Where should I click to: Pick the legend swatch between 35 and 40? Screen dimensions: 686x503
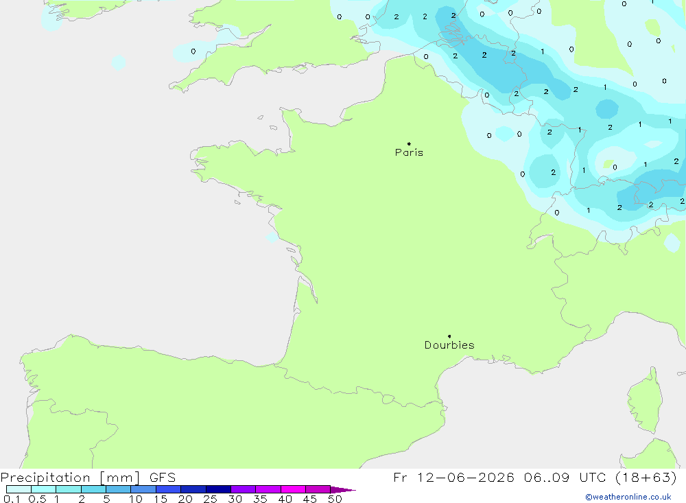268,489
